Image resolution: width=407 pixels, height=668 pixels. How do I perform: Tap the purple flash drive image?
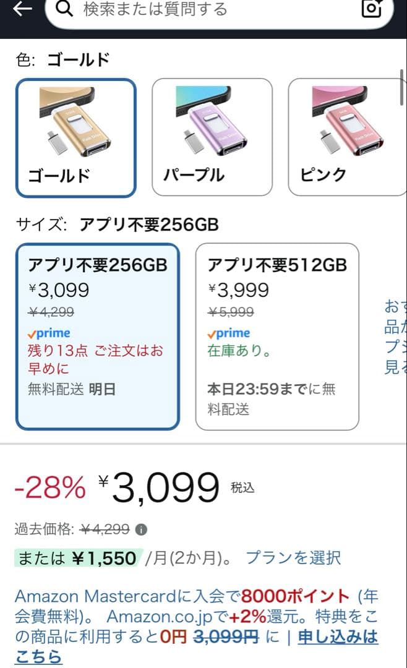[x=212, y=122]
